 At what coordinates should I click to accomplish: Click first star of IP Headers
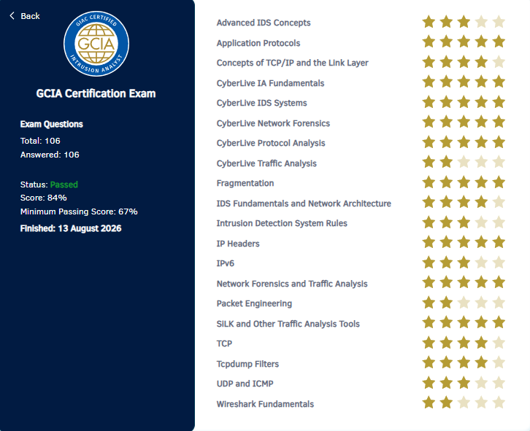pos(429,242)
